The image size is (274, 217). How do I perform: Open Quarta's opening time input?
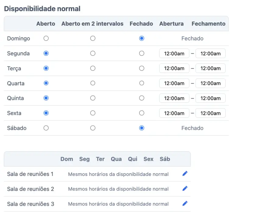[174, 83]
